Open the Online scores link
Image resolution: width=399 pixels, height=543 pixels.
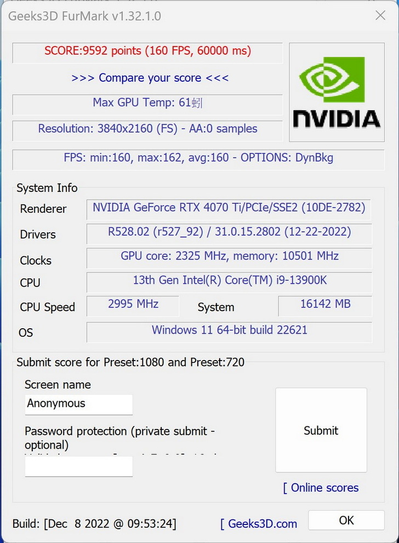(x=321, y=488)
